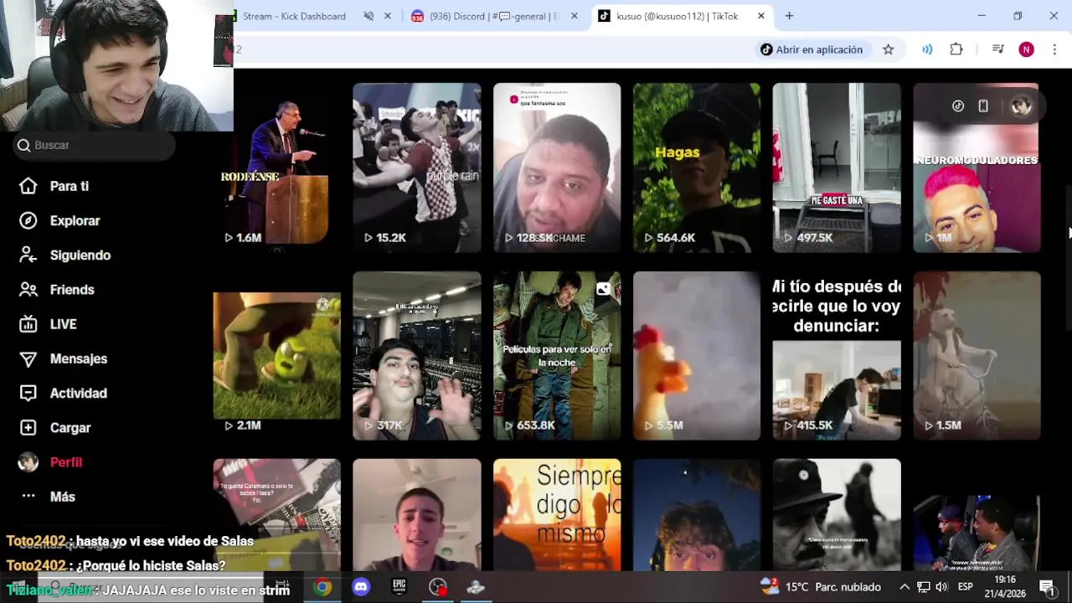Close the Kick Dashboard tab

click(x=389, y=16)
